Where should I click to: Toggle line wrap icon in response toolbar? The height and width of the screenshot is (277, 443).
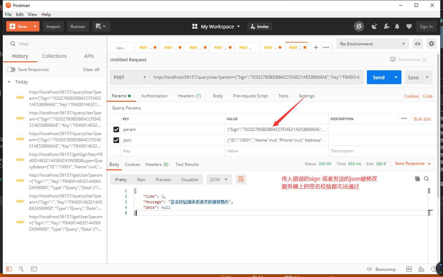241,179
